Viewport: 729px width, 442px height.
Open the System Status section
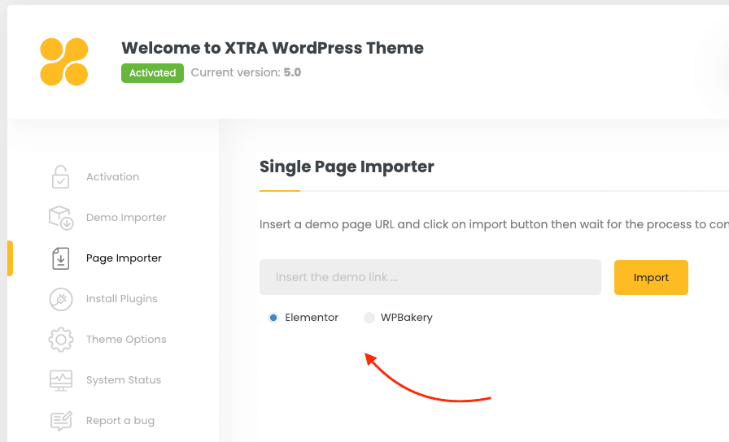(x=124, y=380)
